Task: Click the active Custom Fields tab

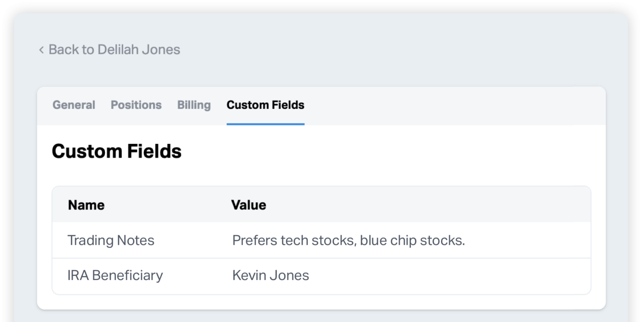Action: [x=265, y=105]
